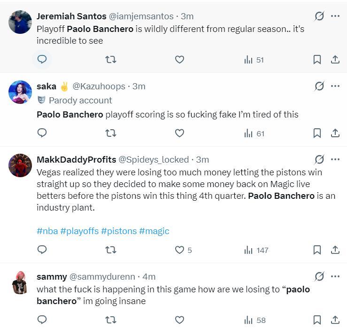Repost MakkDaddyProfits' Vegas tweet
This screenshot has height=329, width=347.
coord(110,250)
